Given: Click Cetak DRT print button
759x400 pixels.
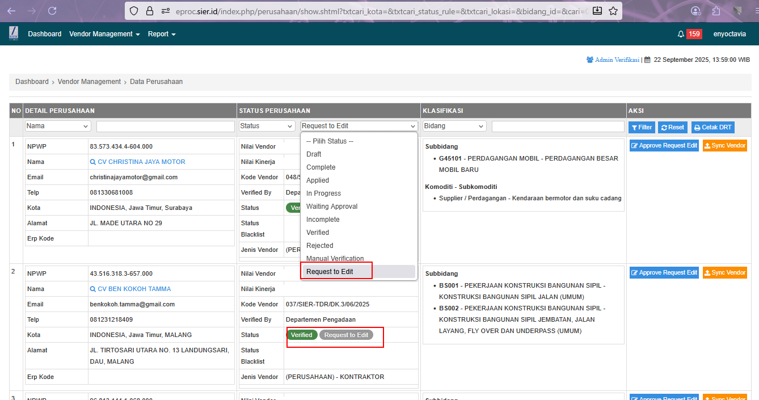Looking at the screenshot, I should 713,128.
